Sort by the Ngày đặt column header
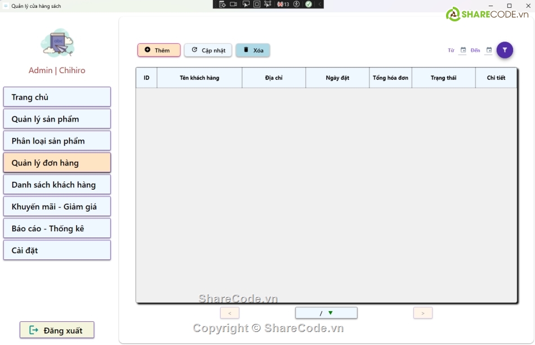The image size is (535, 345). click(337, 78)
